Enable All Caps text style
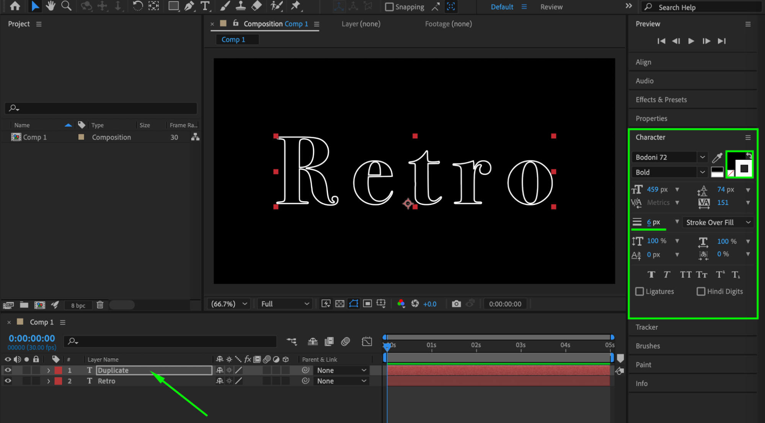This screenshot has height=423, width=765. coord(685,274)
